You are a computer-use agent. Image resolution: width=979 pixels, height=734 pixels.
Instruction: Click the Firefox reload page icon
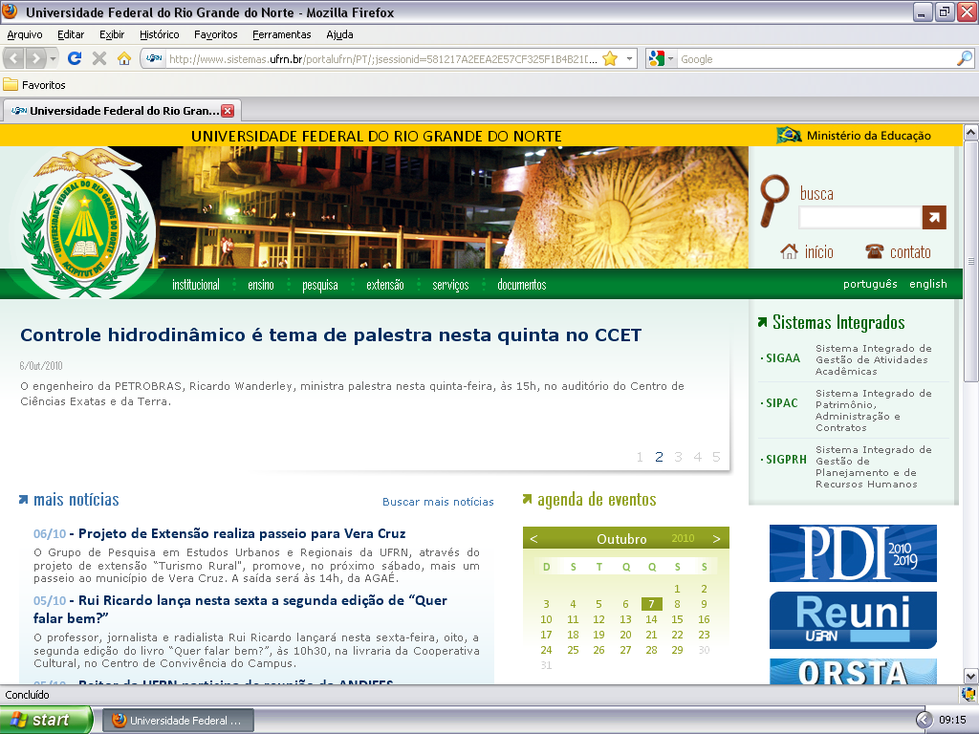click(x=74, y=58)
